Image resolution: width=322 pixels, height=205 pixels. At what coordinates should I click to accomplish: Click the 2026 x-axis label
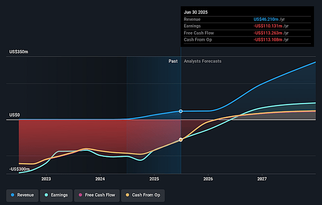tap(208, 179)
